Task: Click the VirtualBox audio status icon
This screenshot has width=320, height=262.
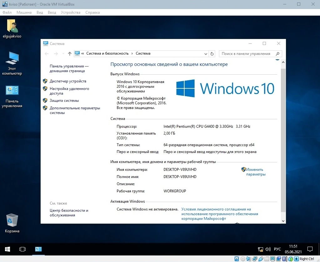Action: click(249, 259)
